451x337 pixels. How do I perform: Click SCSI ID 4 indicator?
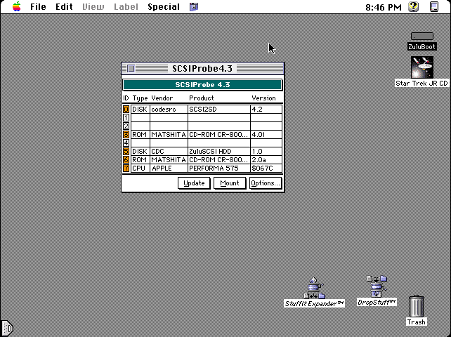tap(126, 143)
